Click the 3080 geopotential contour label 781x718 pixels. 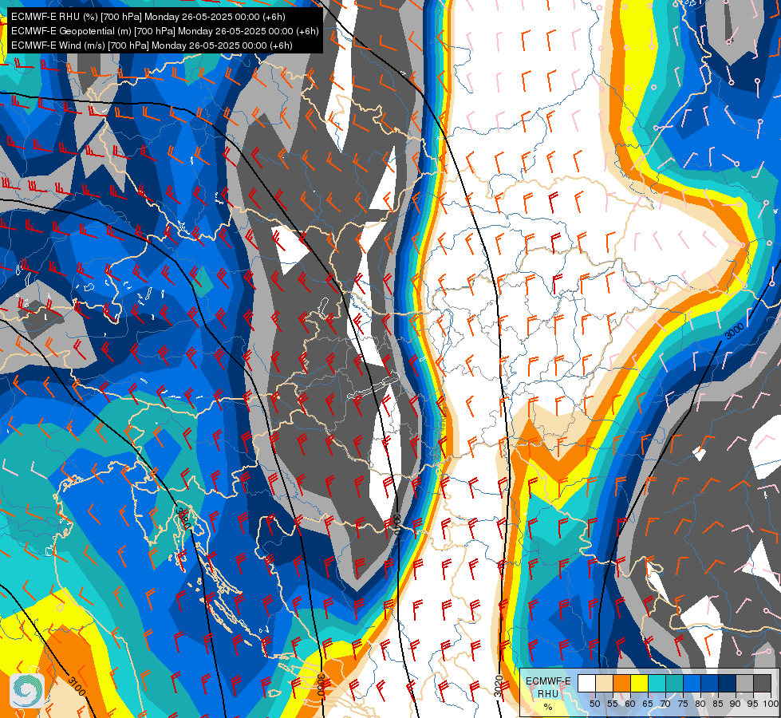[183, 519]
